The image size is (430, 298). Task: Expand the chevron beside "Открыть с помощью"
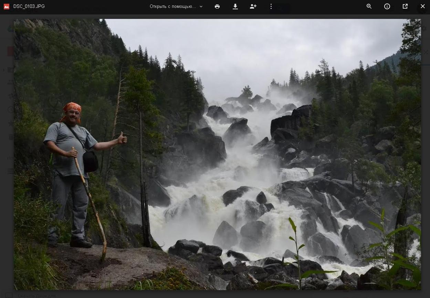[201, 7]
